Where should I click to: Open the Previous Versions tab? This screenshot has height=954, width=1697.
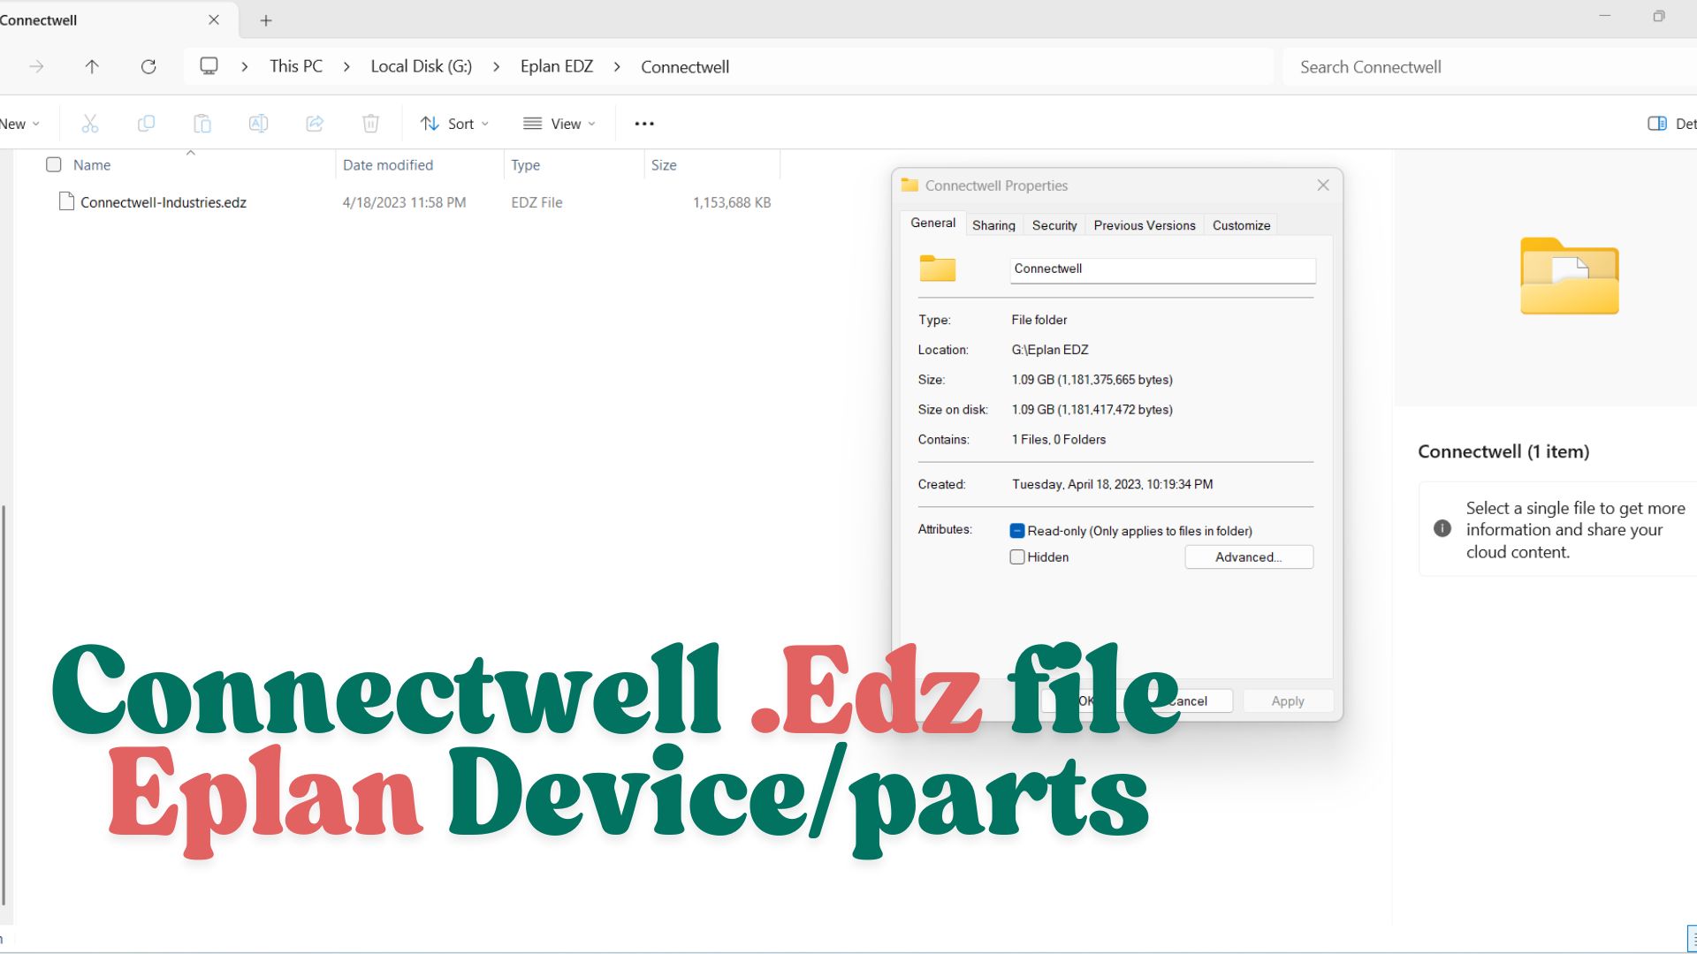click(x=1144, y=224)
